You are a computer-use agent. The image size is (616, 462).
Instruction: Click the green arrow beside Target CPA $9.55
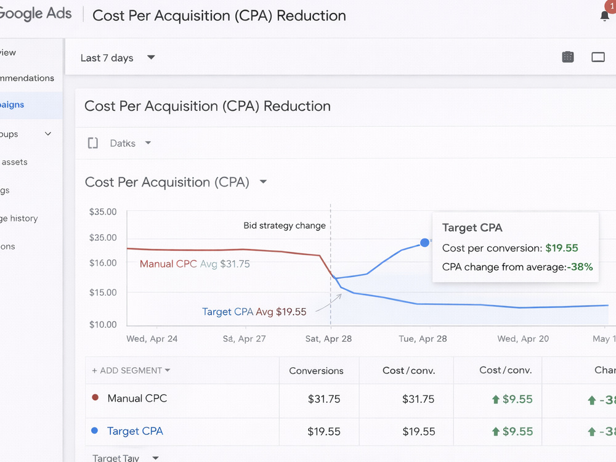(x=495, y=432)
